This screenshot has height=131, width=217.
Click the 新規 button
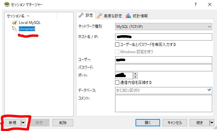[13, 123]
